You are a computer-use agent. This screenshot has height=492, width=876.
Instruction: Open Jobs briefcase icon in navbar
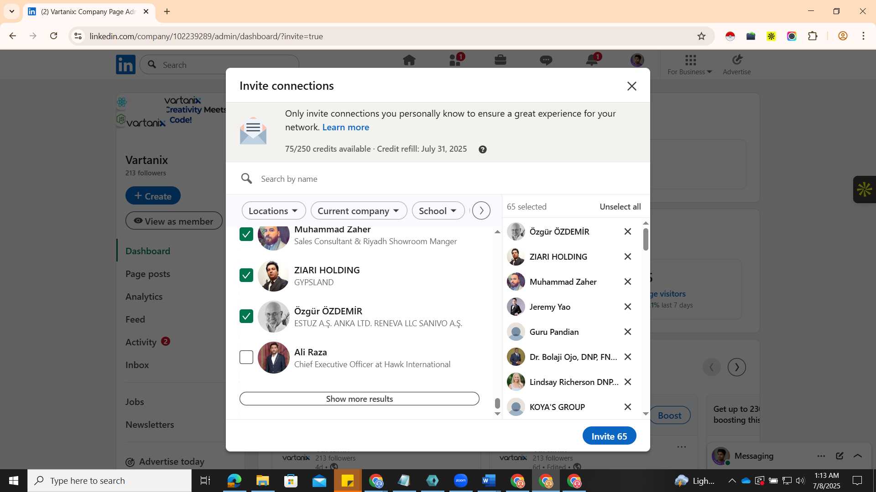click(x=501, y=60)
